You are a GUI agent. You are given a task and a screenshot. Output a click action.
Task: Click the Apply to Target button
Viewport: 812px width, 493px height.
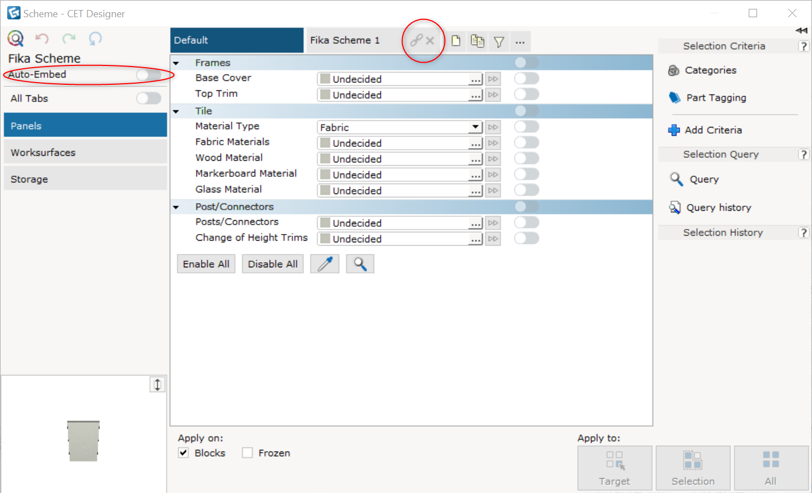tap(614, 468)
